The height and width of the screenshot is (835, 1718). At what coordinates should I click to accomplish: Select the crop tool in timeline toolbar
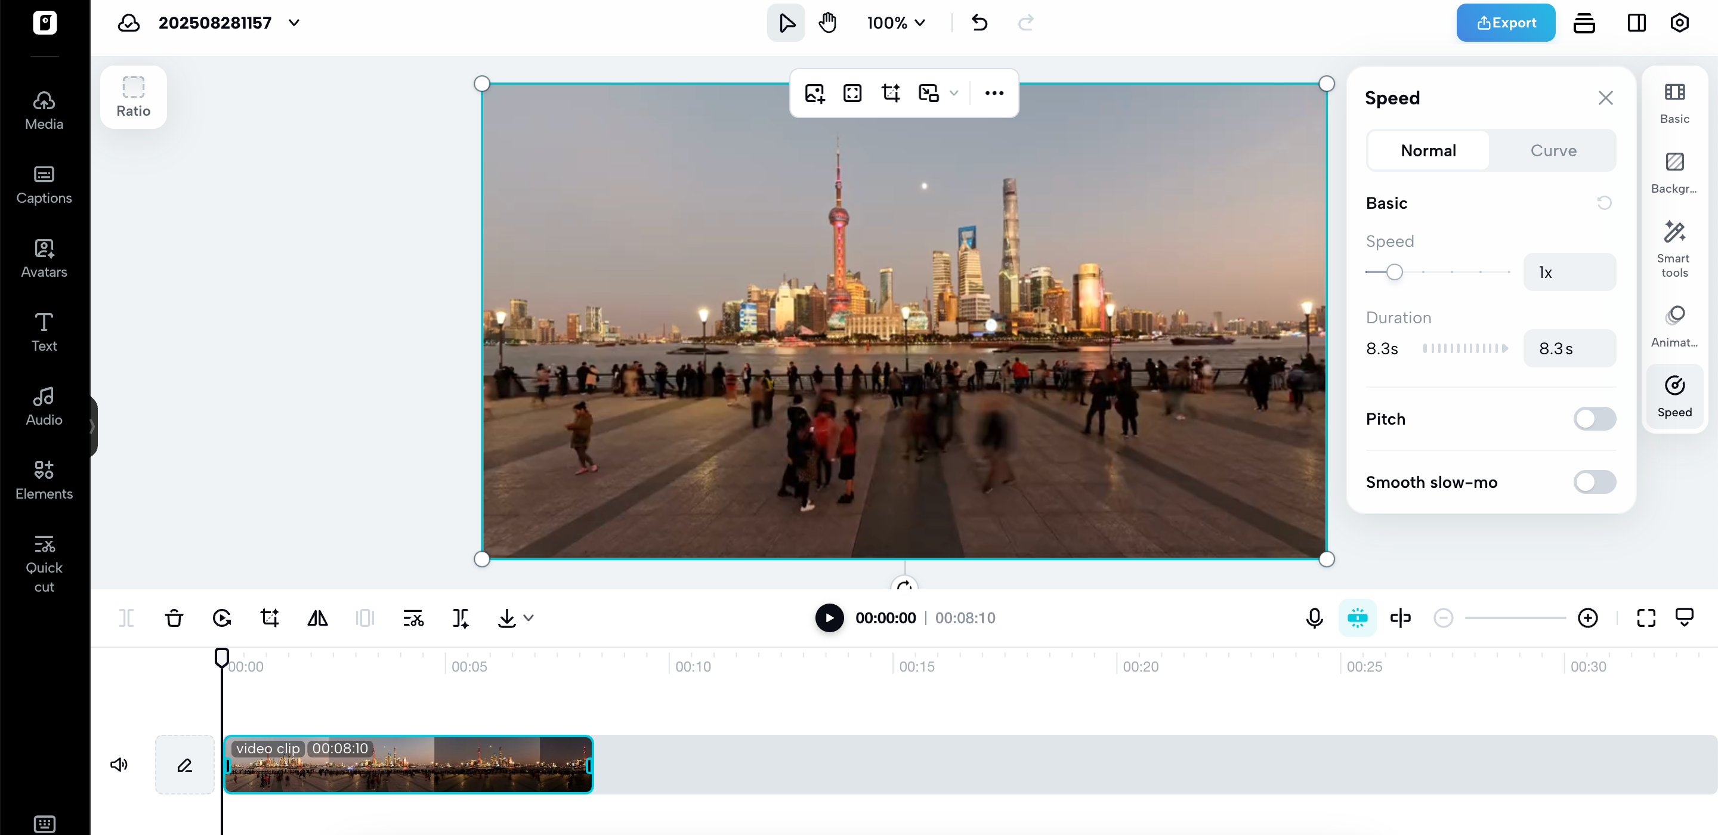pyautogui.click(x=270, y=618)
